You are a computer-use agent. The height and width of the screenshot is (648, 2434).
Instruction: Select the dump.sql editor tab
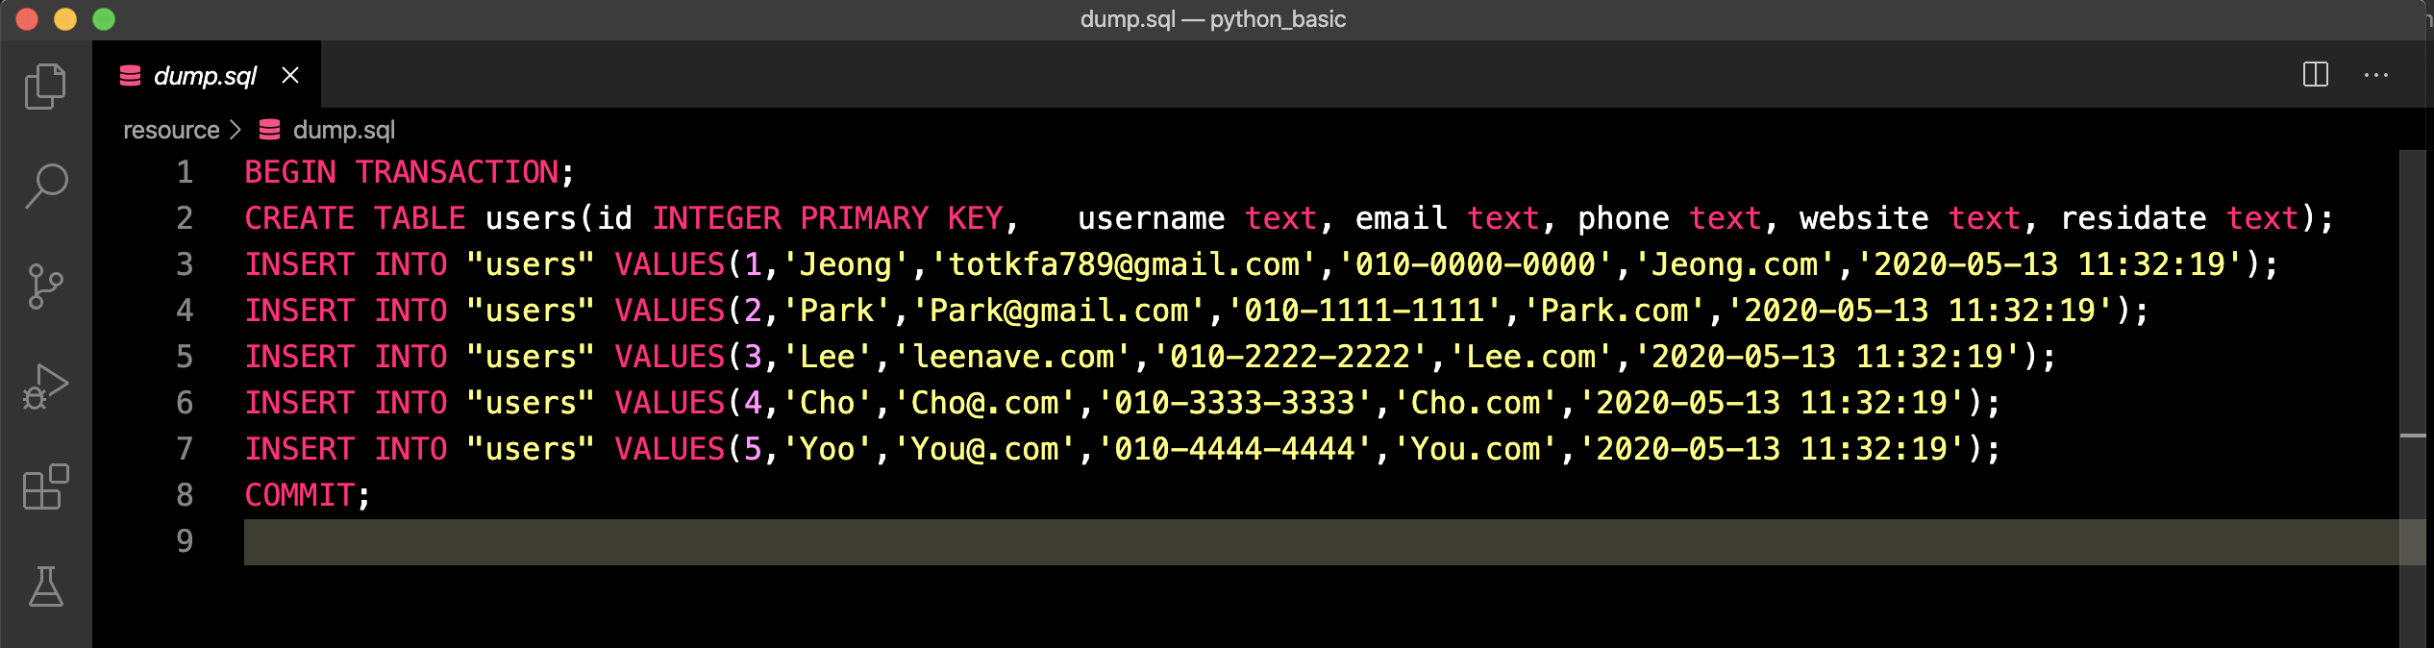(207, 75)
